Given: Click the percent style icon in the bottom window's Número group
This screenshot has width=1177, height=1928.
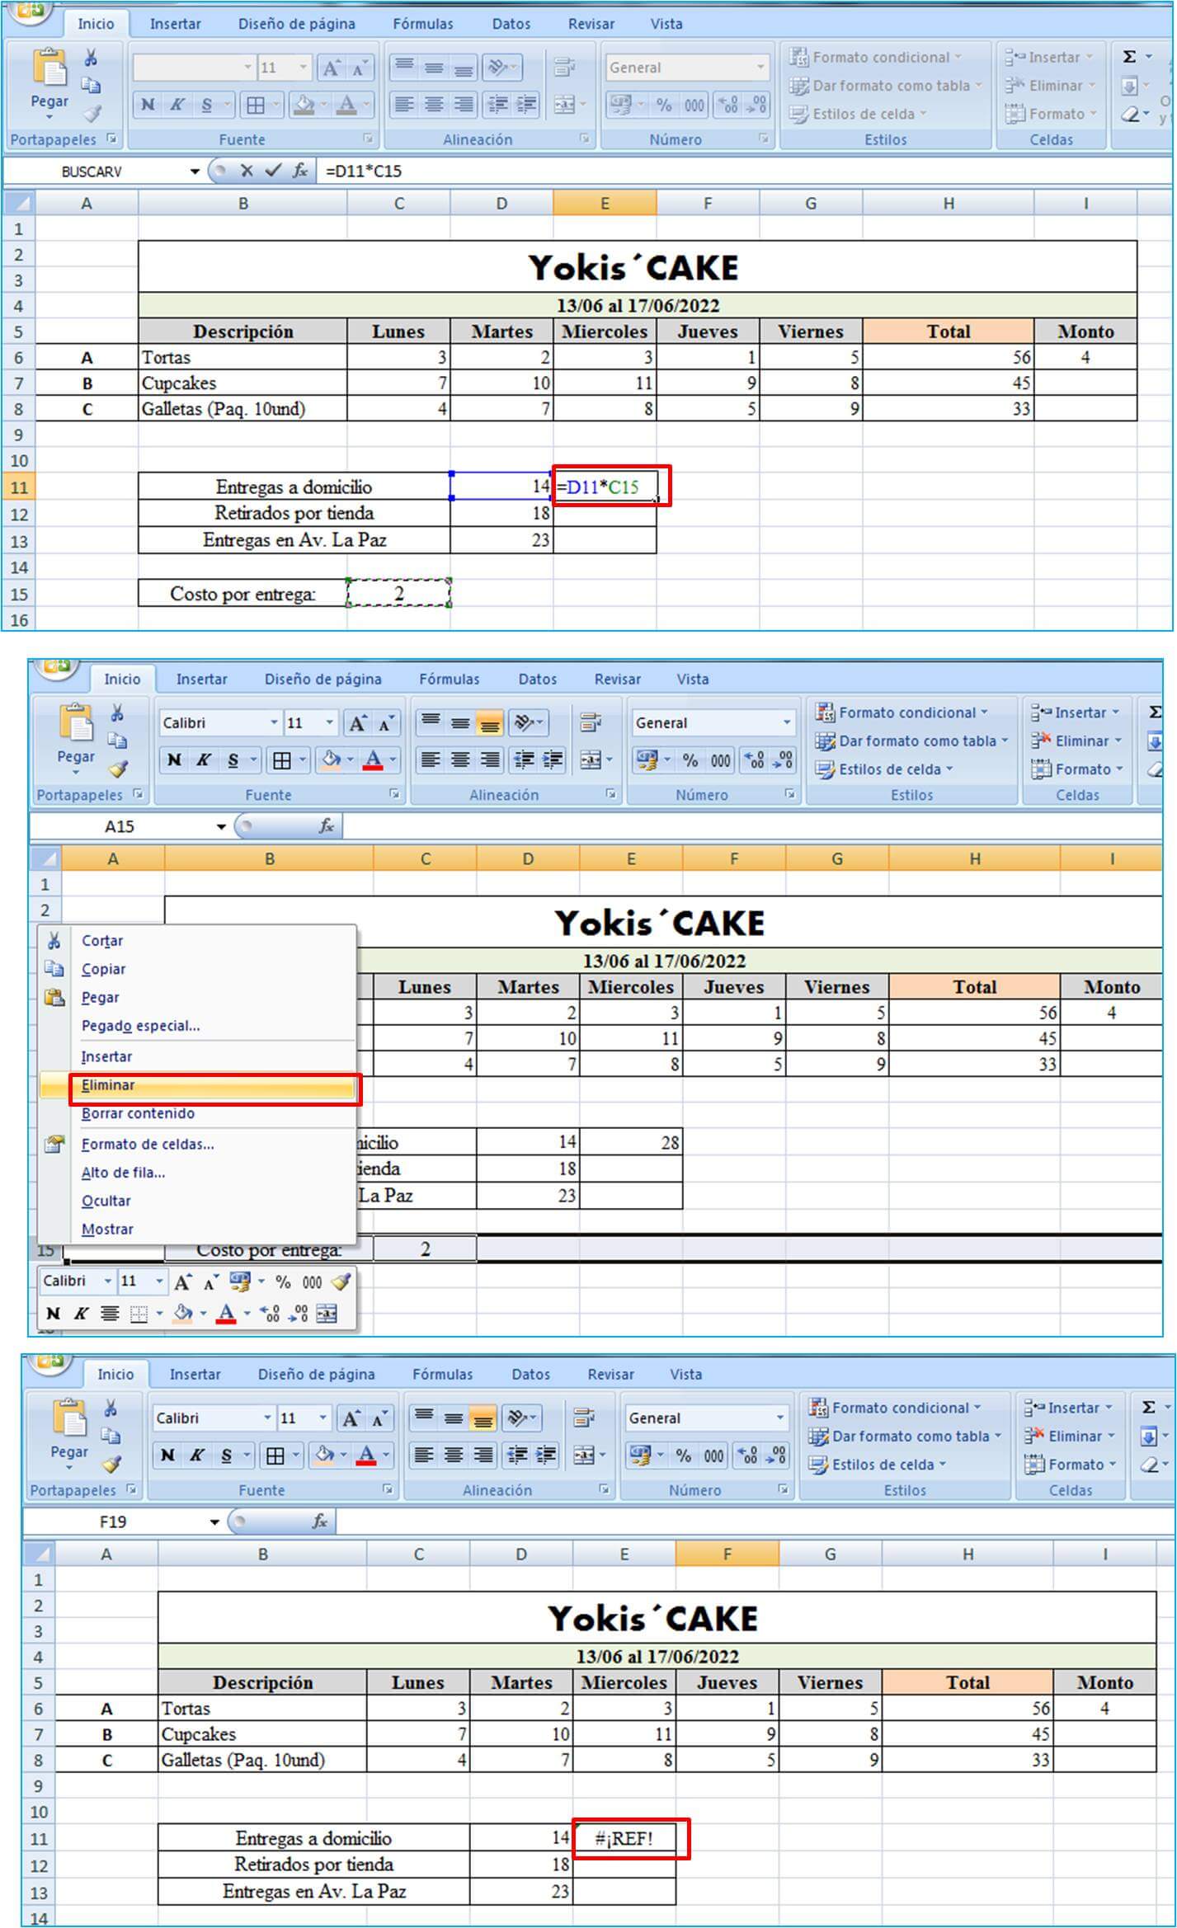Looking at the screenshot, I should [x=683, y=1455].
